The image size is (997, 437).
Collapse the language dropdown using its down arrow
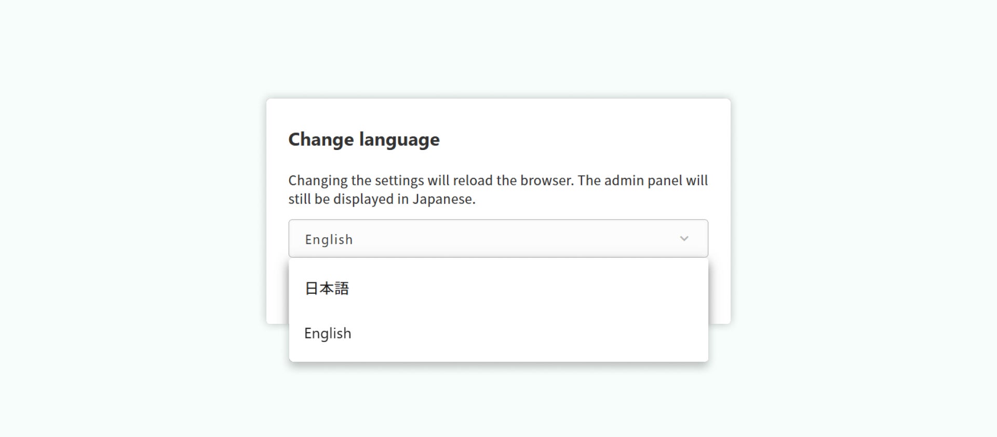[x=684, y=239]
